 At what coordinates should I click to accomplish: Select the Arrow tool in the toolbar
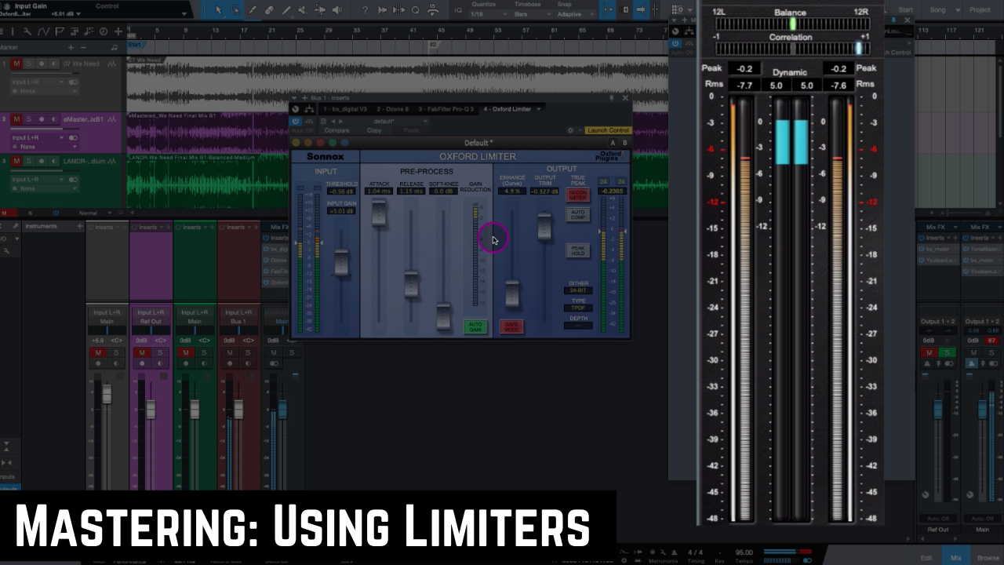tap(219, 10)
